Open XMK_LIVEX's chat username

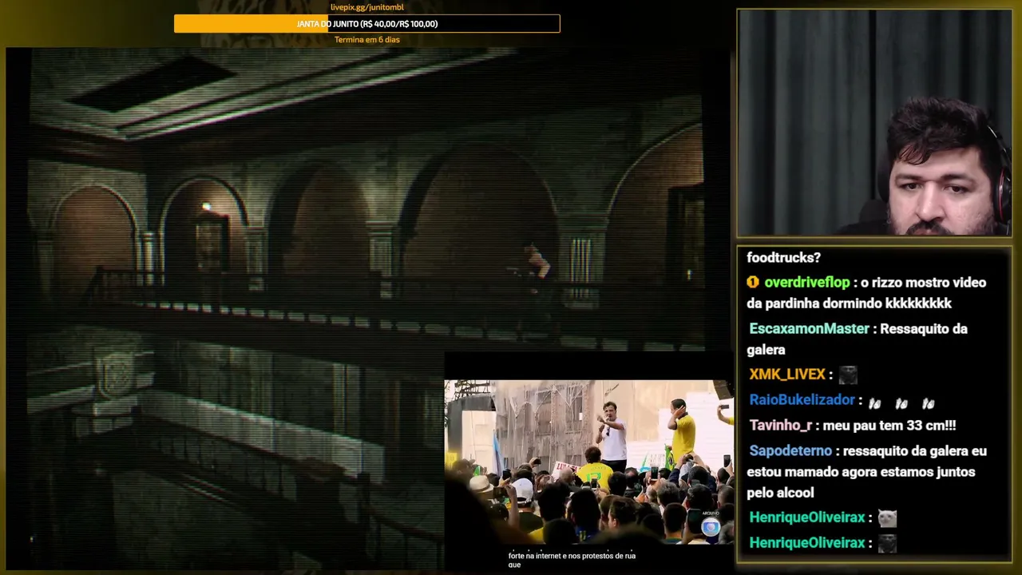click(787, 375)
